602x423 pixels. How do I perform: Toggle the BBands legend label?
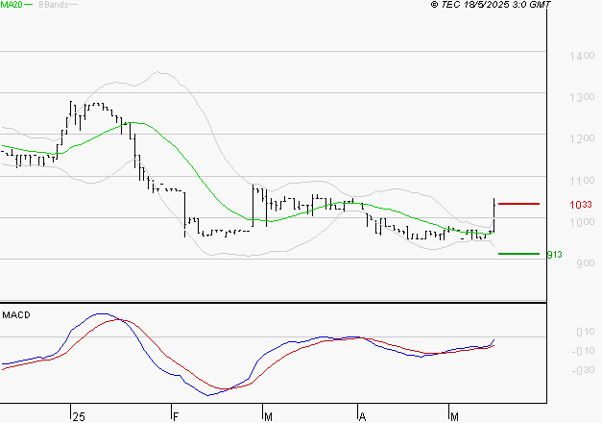click(x=54, y=6)
